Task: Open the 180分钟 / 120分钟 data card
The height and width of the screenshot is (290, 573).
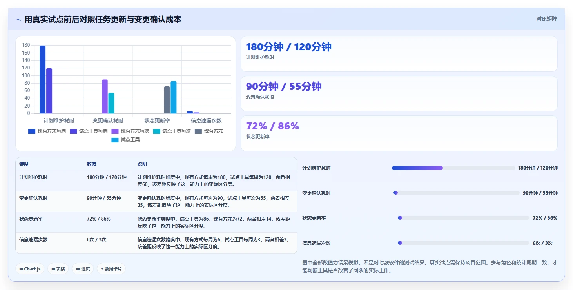Action: pyautogui.click(x=399, y=54)
